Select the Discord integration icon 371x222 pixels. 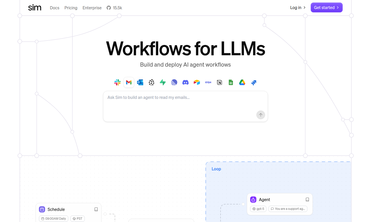(x=185, y=82)
